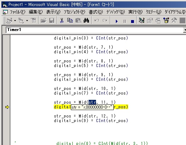Stop execution with the blue square button

[x=133, y=22]
